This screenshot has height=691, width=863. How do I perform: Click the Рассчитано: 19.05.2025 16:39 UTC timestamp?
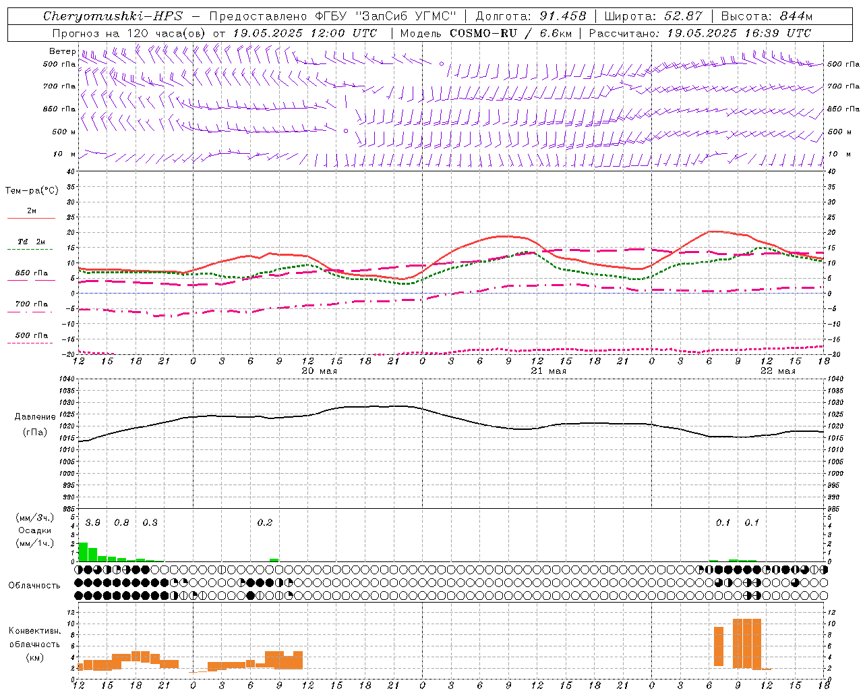coord(700,33)
